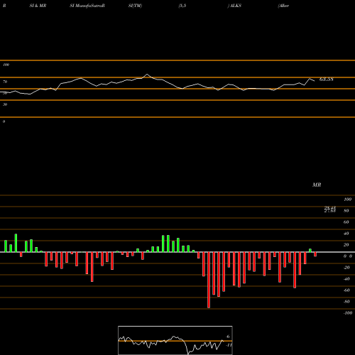Click the MR axis label -60
The width and height of the screenshot is (355, 355).
(x=346, y=290)
